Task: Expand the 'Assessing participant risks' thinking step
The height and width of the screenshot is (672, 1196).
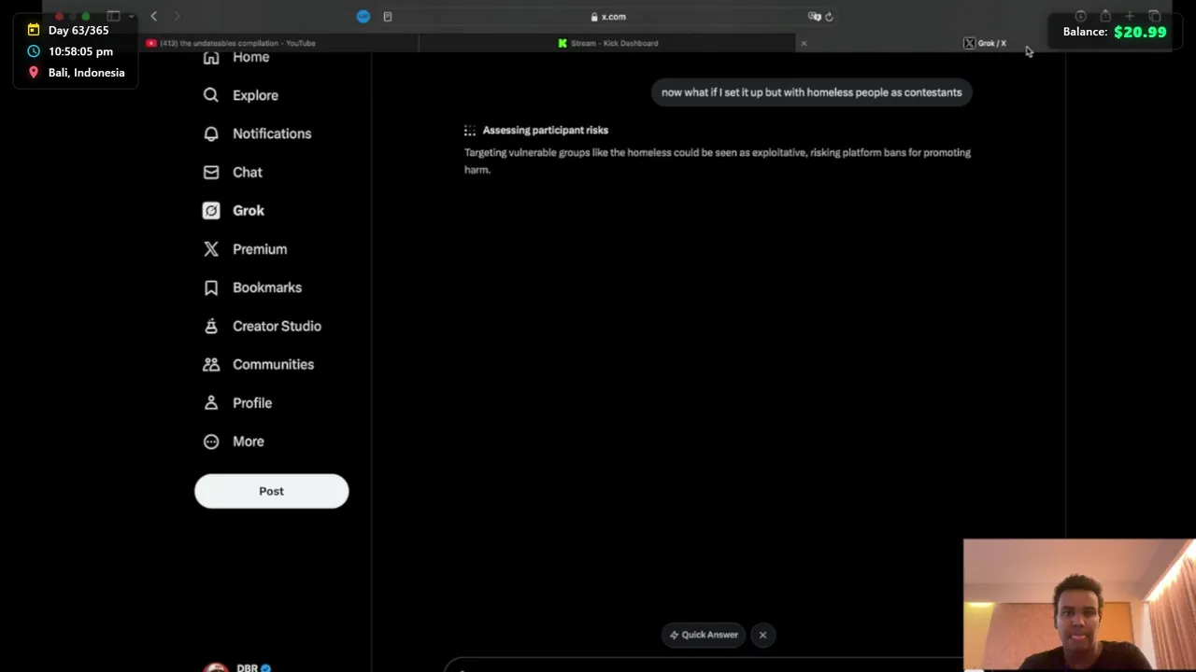Action: click(x=536, y=131)
